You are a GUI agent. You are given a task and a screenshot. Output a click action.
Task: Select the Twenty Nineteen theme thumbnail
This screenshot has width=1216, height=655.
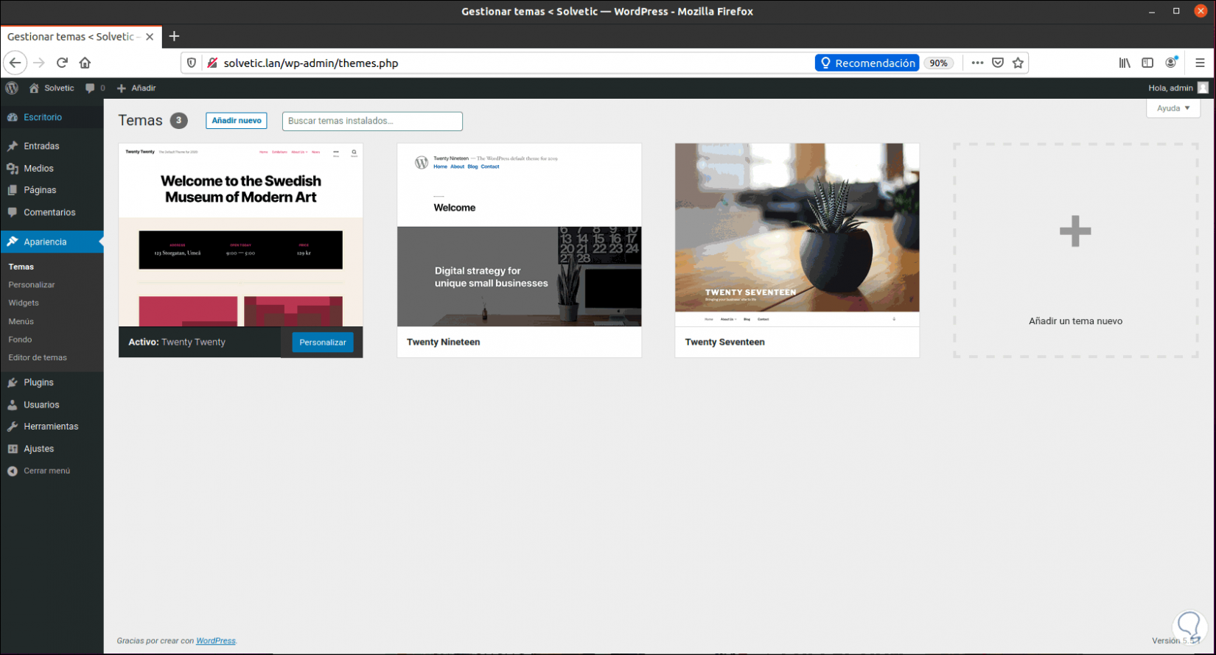[520, 235]
